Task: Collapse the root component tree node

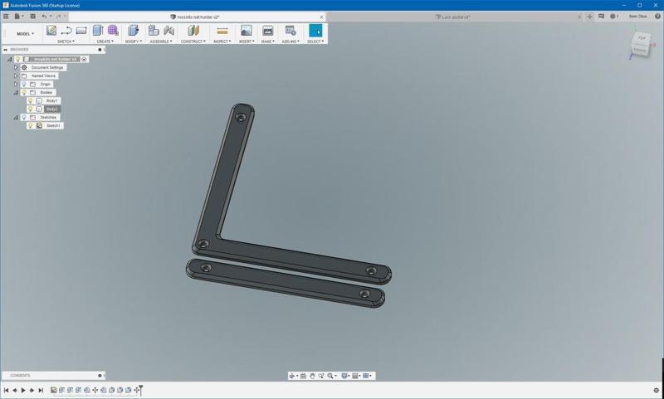Action: coord(10,59)
